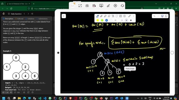
Task: Choose the white pen color
Action: [x=111, y=20]
